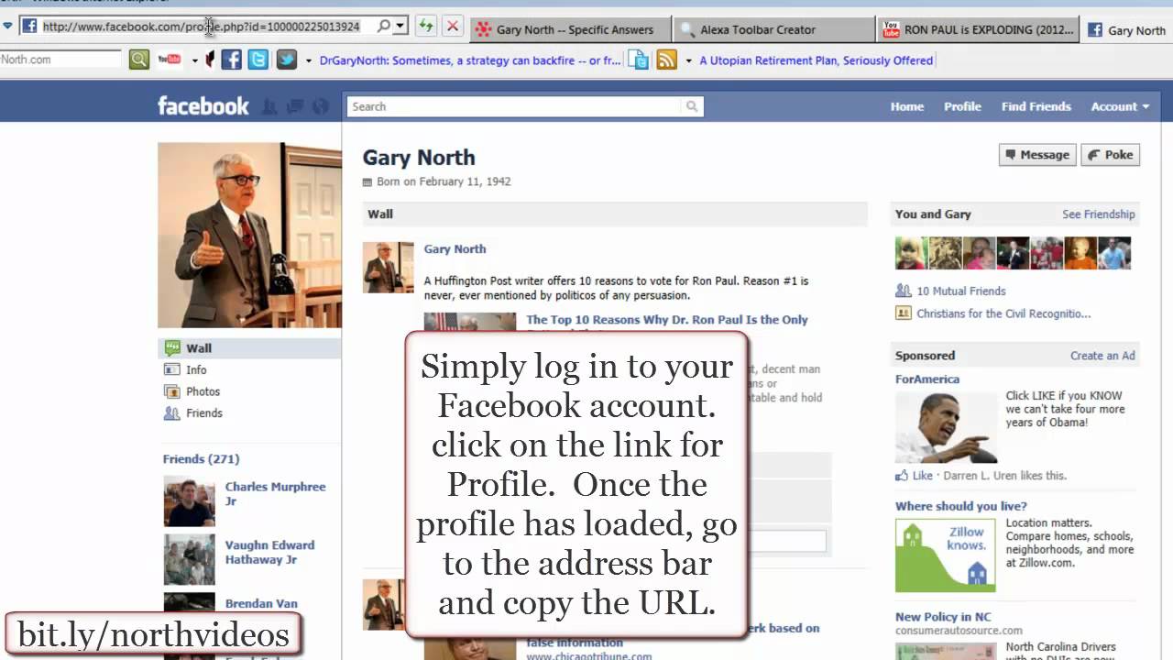
Task: Go to Facebook Home
Action: pyautogui.click(x=907, y=106)
